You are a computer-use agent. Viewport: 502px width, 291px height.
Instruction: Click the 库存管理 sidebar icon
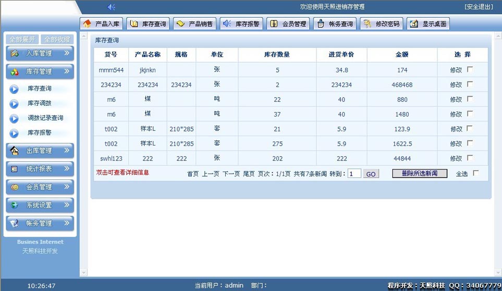coord(15,72)
